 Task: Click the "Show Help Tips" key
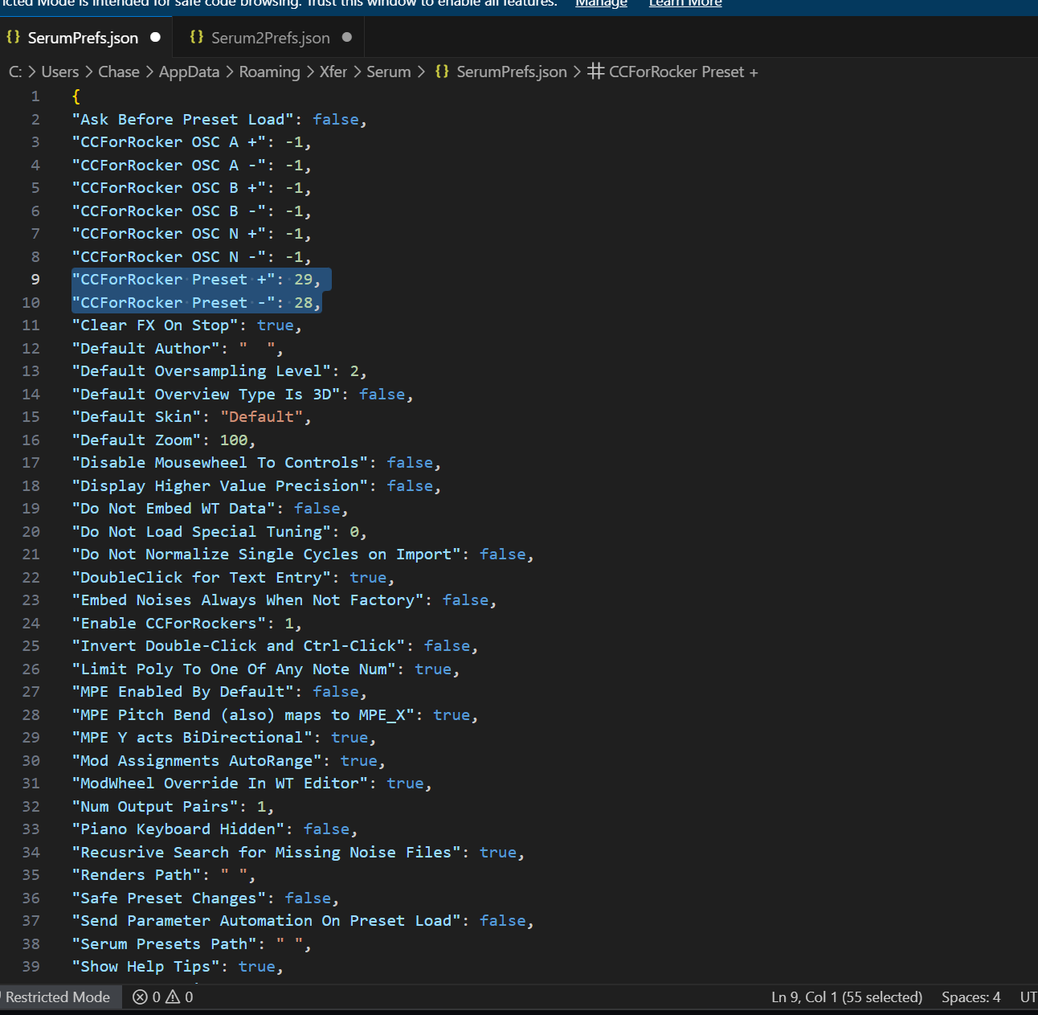pyautogui.click(x=145, y=967)
